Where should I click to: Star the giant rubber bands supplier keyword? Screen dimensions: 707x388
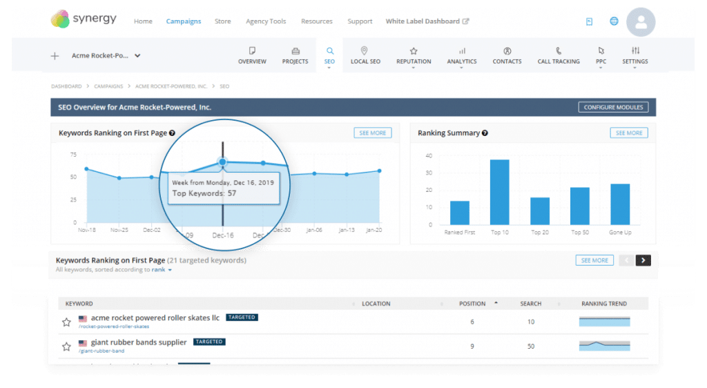tap(66, 347)
